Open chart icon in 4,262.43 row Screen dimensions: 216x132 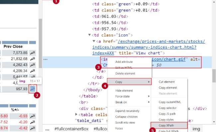point(33,65)
